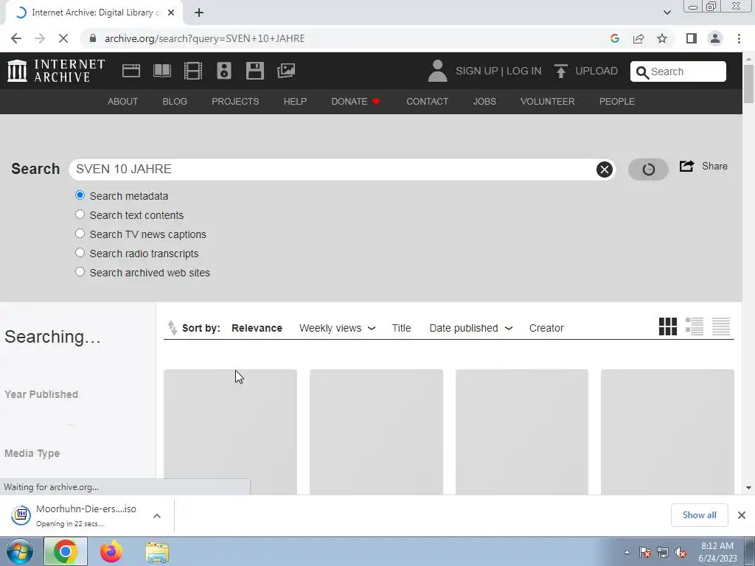Open the HELP menu item
The height and width of the screenshot is (566, 755).
[x=295, y=102]
